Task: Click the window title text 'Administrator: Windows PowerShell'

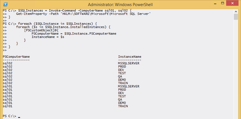Action: click(120, 4)
